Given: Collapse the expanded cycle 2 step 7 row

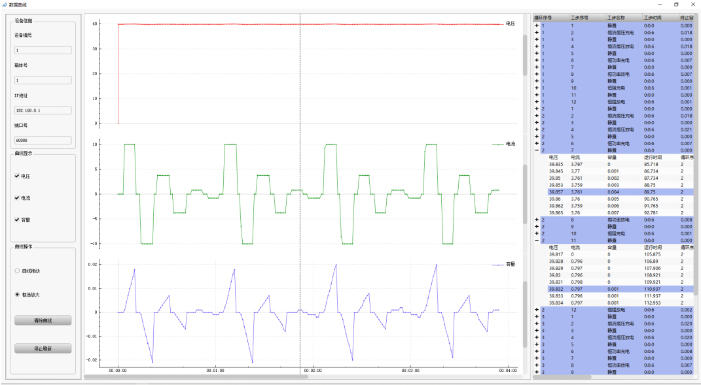Looking at the screenshot, I should (537, 150).
